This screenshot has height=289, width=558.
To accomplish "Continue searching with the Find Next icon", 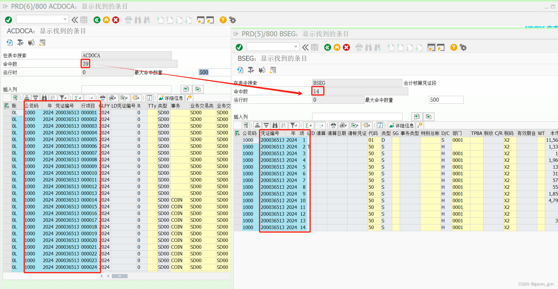I will 284,125.
